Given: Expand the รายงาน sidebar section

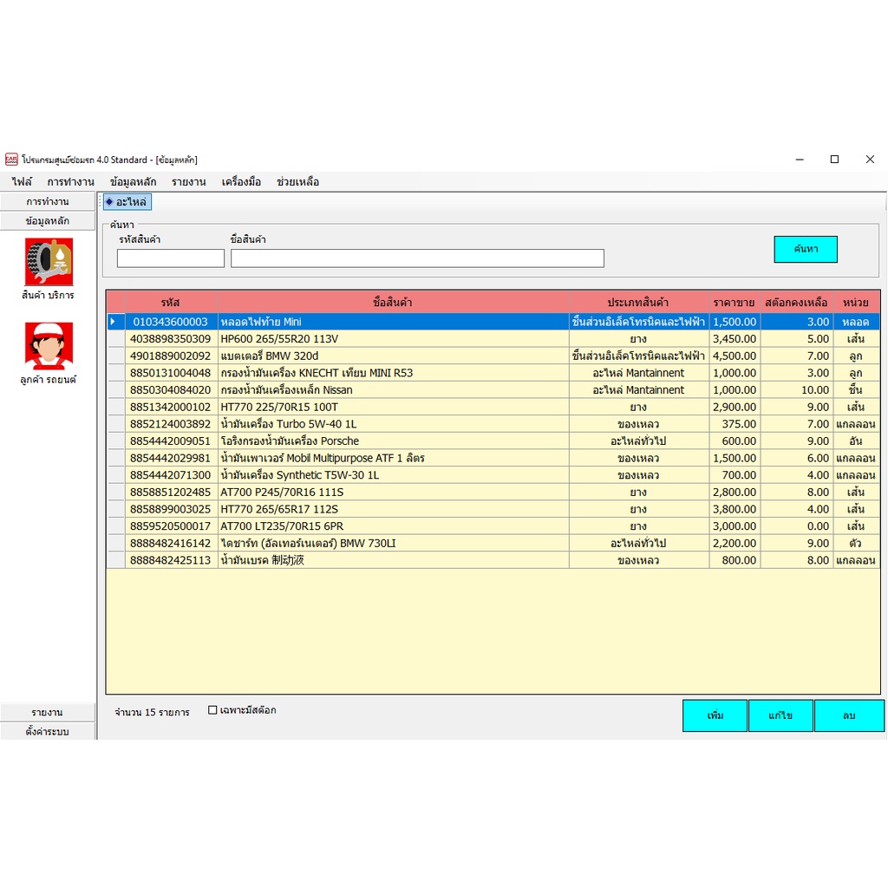Looking at the screenshot, I should point(48,713).
